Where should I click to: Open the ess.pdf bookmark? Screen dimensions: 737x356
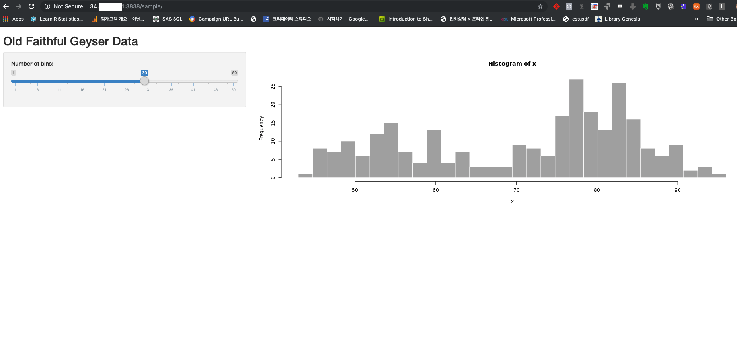click(x=576, y=19)
